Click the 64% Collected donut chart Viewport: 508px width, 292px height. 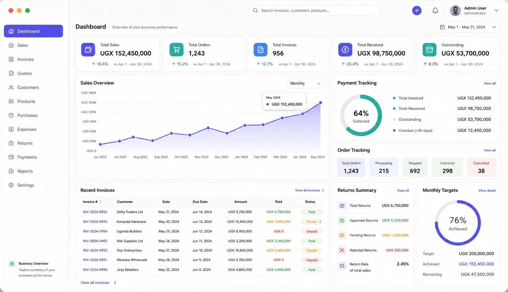[x=361, y=115]
